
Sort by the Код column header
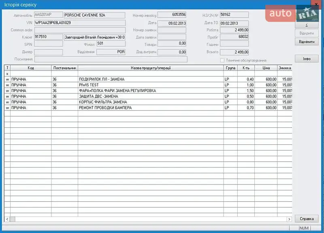[31, 68]
